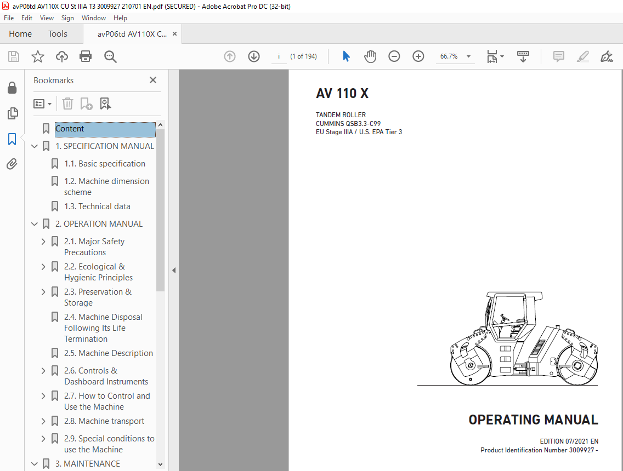Select the Content bookmark

[105, 129]
